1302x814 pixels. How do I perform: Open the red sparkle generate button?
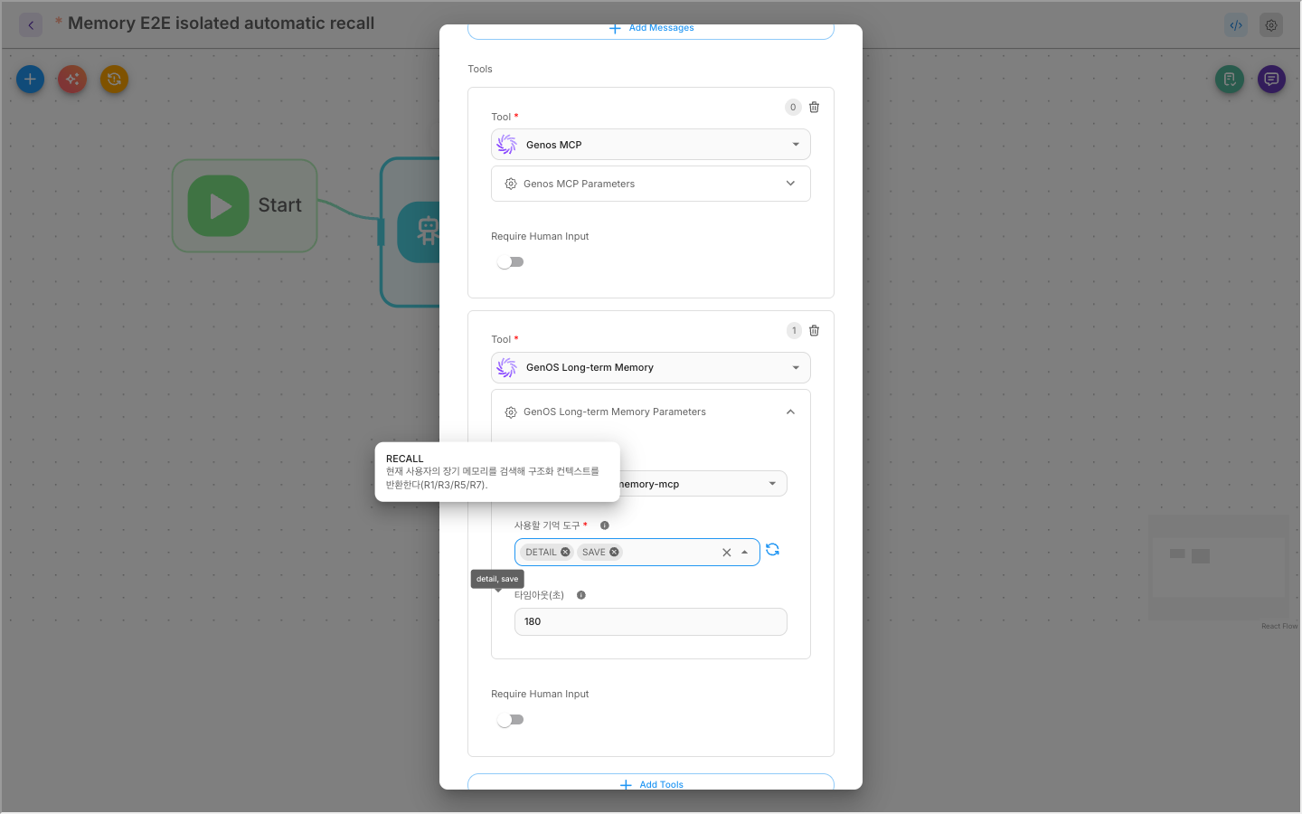(72, 80)
